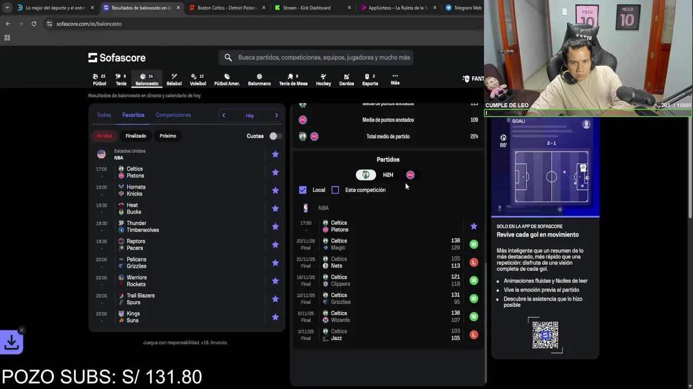Click the Fantasy icon in the header
Screen dimensions: 693x389
tap(466, 78)
